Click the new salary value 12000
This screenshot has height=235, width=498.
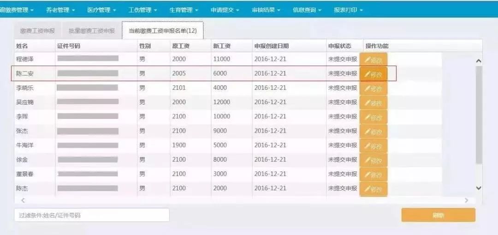click(222, 102)
